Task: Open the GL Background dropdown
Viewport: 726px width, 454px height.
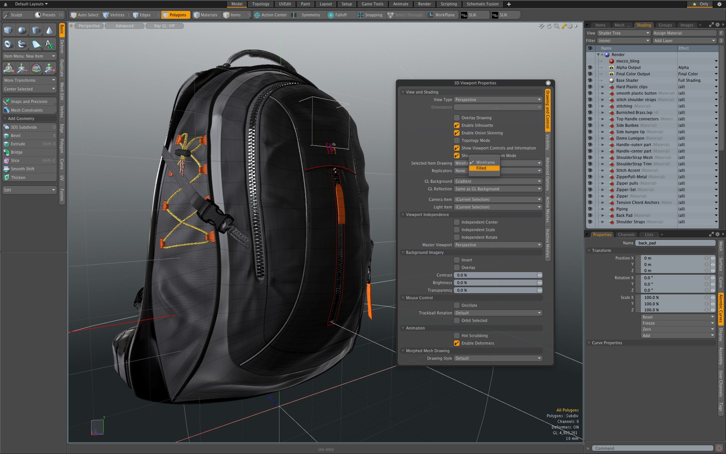Action: pos(498,181)
